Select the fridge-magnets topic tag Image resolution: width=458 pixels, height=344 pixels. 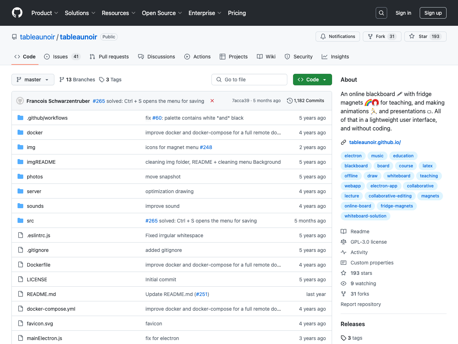pos(397,206)
